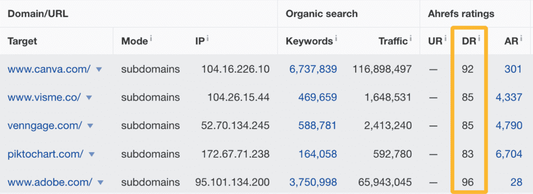Open the www.canva.com/ target link
Viewport: 533px width, 194px height.
coord(49,69)
